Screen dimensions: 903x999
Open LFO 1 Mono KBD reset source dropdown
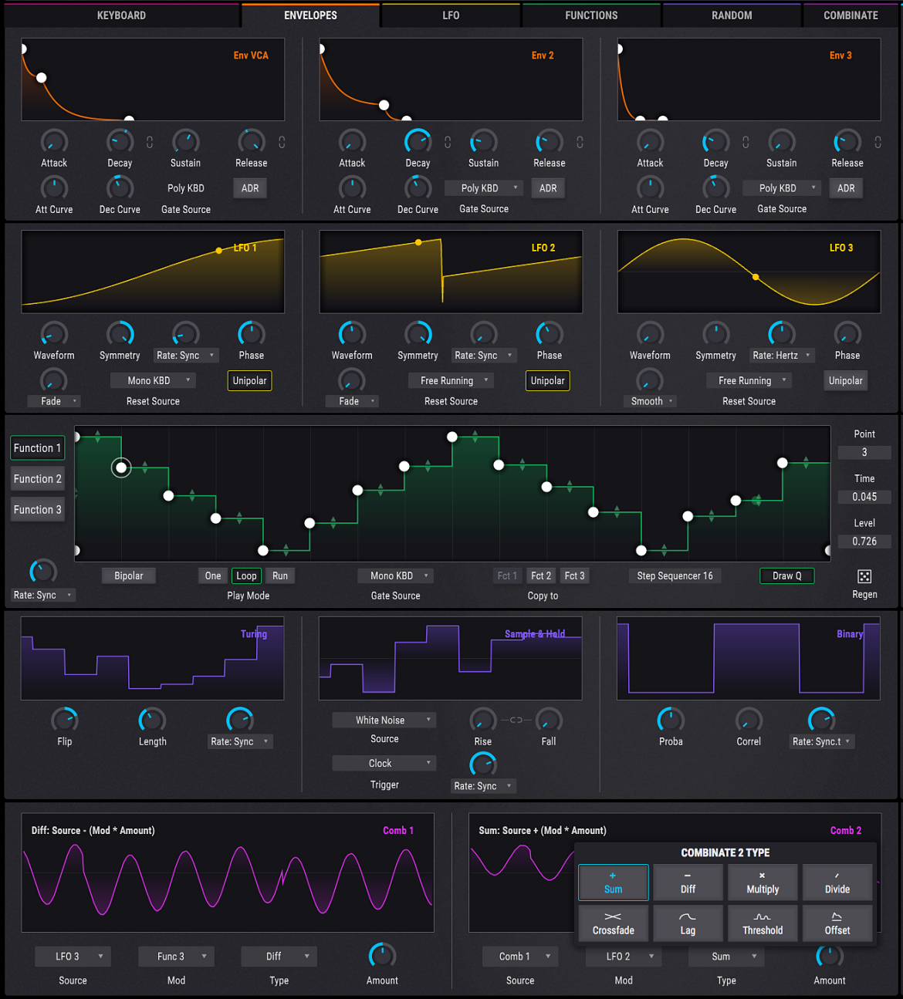[153, 380]
